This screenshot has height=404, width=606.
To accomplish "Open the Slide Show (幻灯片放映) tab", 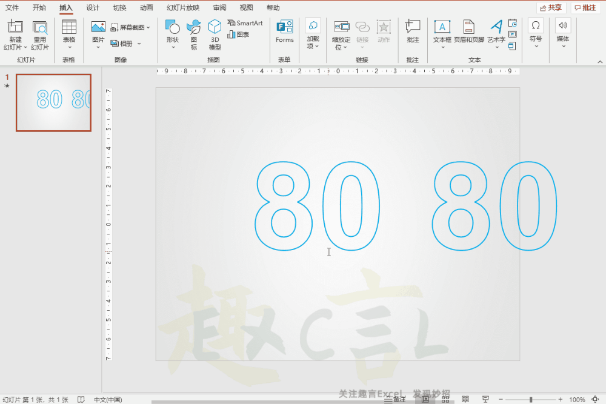I will 183,8.
